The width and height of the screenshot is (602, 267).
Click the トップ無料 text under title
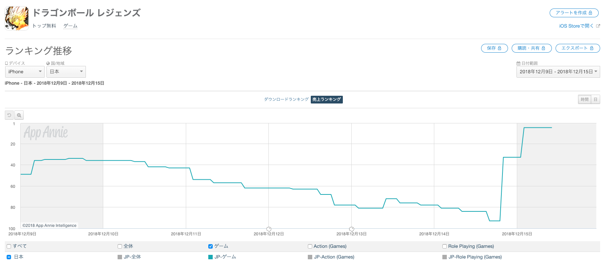pos(44,26)
